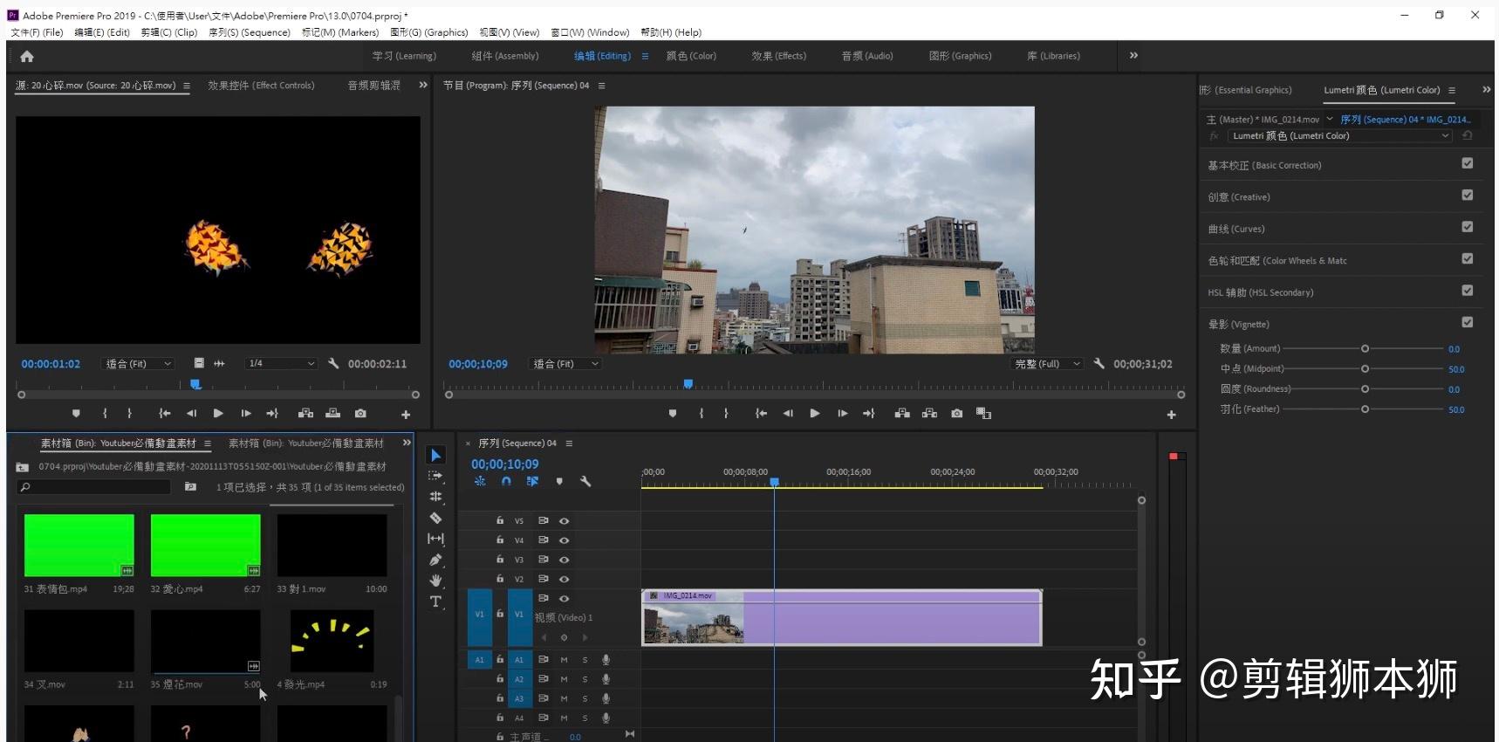Screen dimensions: 1499x742
Task: Adjust Vignette Amount slider
Action: tap(1365, 348)
